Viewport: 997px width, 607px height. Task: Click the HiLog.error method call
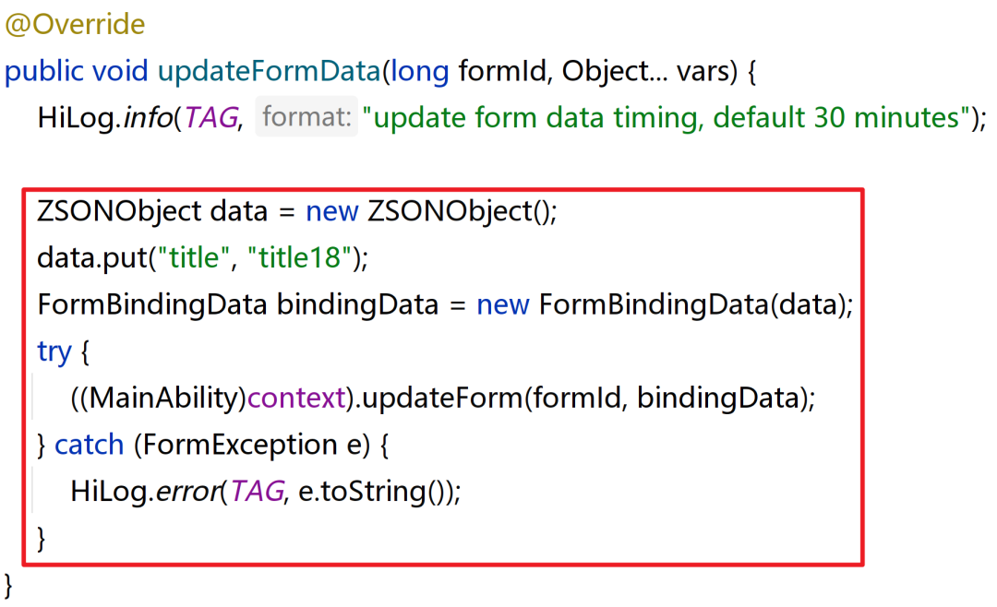click(143, 492)
